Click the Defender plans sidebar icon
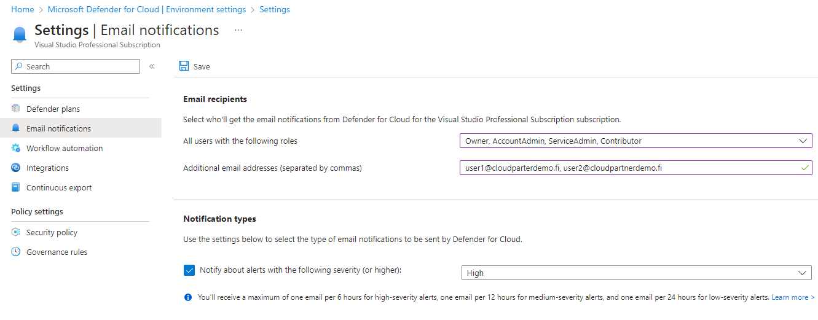818x320 pixels. click(16, 109)
